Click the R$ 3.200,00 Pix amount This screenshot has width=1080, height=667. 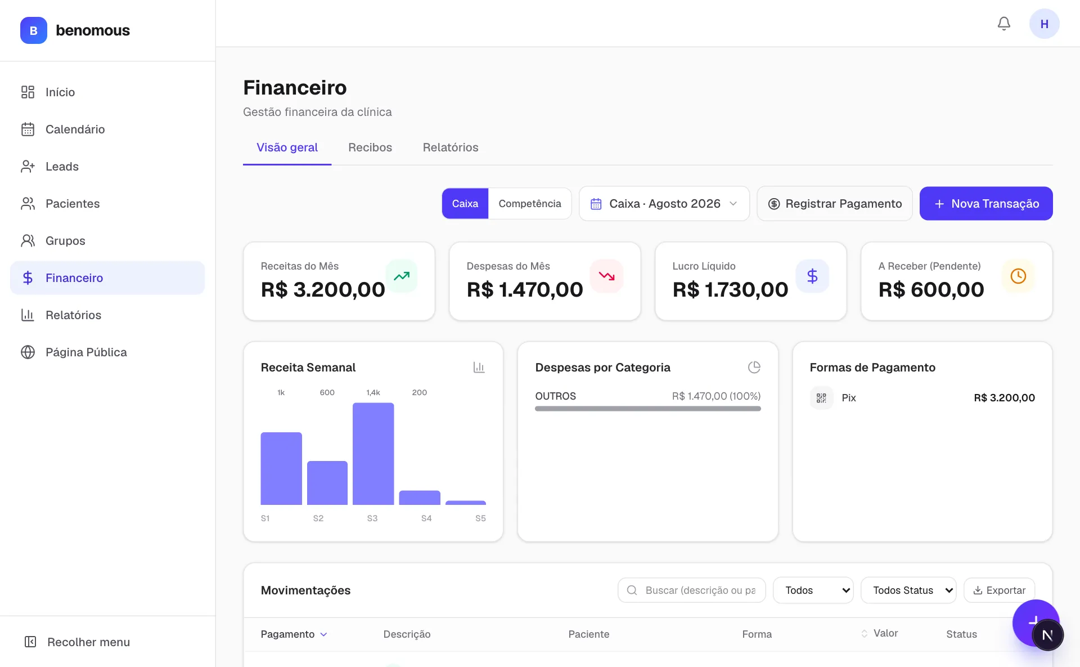(x=1004, y=398)
